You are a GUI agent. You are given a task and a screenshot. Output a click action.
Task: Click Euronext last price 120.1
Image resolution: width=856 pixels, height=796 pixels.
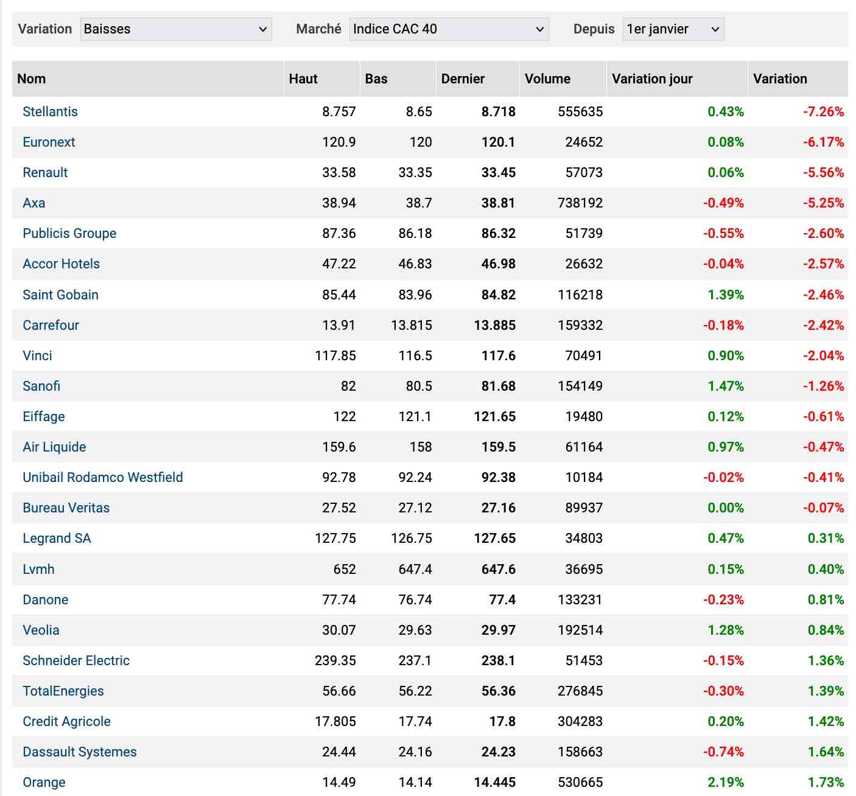(499, 142)
